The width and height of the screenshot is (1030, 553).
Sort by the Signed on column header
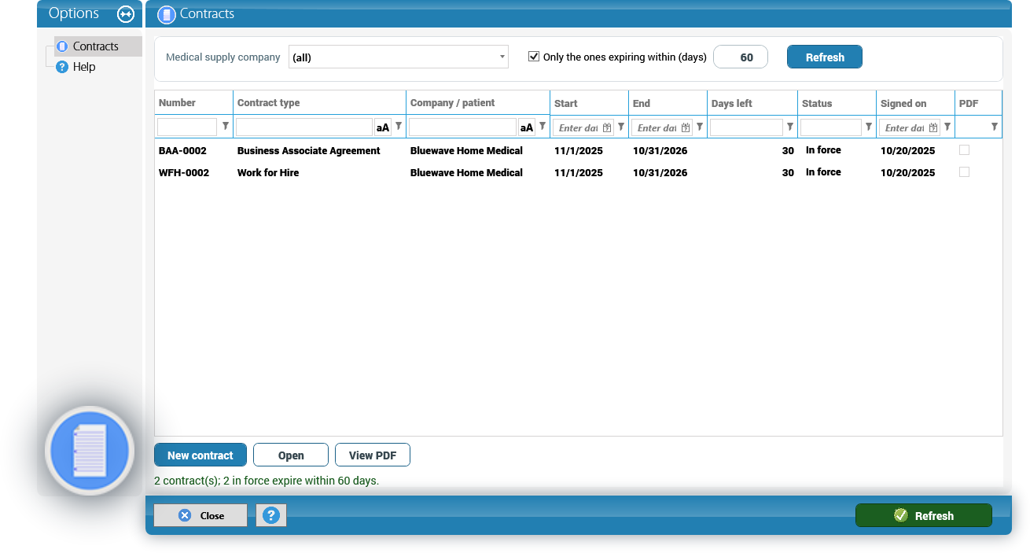point(915,103)
